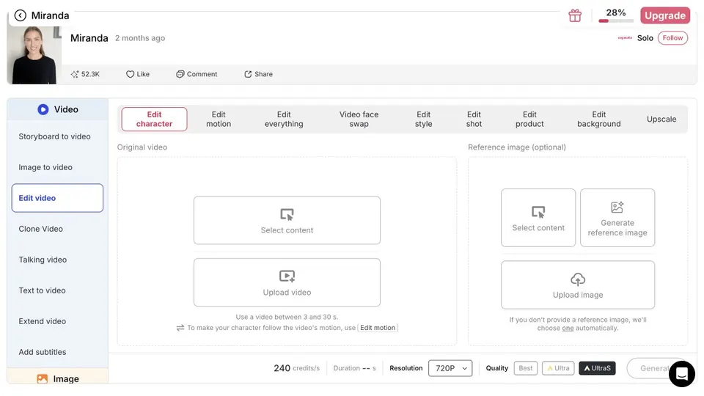
Task: Switch to Edit shot tab
Action: [474, 119]
